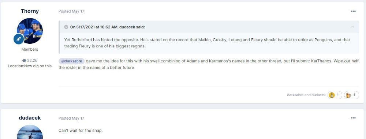Open Thorny's profile via username
Screen dimensions: 366x139
click(x=30, y=11)
